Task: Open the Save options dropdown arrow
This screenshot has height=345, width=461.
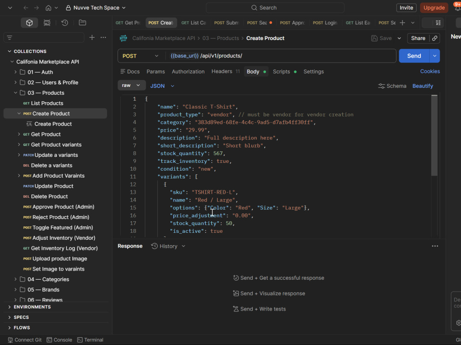Action: (x=399, y=38)
